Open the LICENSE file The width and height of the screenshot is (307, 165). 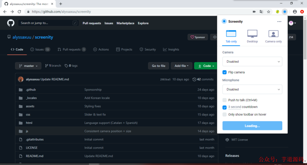click(x=32, y=148)
